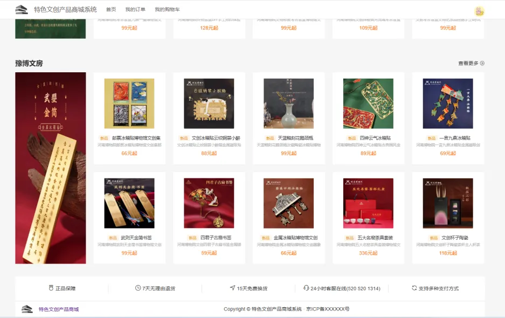Click the 15天免费换货 arrow icon

pos(232,288)
